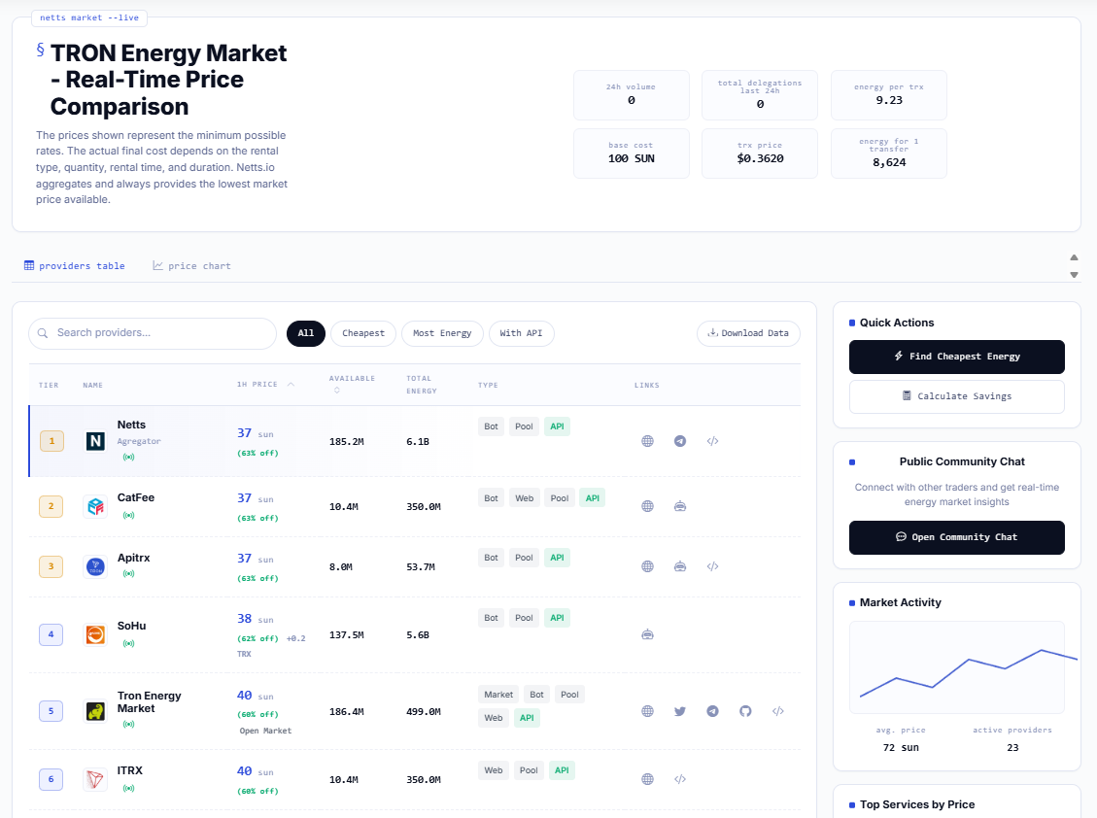Switch to the providers table tab
1097x818 pixels.
pos(74,266)
